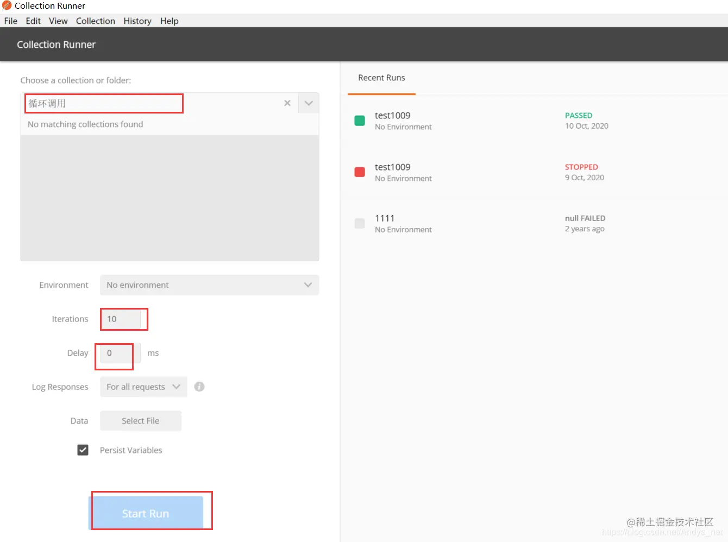The image size is (728, 542).
Task: Click the gray status square for 1111
Action: pos(360,223)
